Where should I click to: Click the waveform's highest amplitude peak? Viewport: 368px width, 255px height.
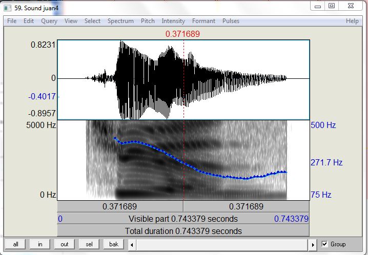[x=121, y=42]
